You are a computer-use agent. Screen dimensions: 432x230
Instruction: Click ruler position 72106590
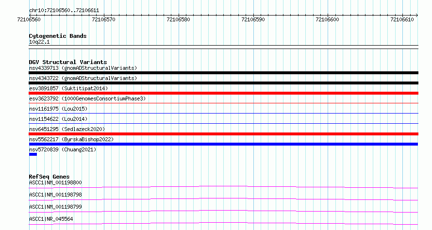tap(253, 19)
